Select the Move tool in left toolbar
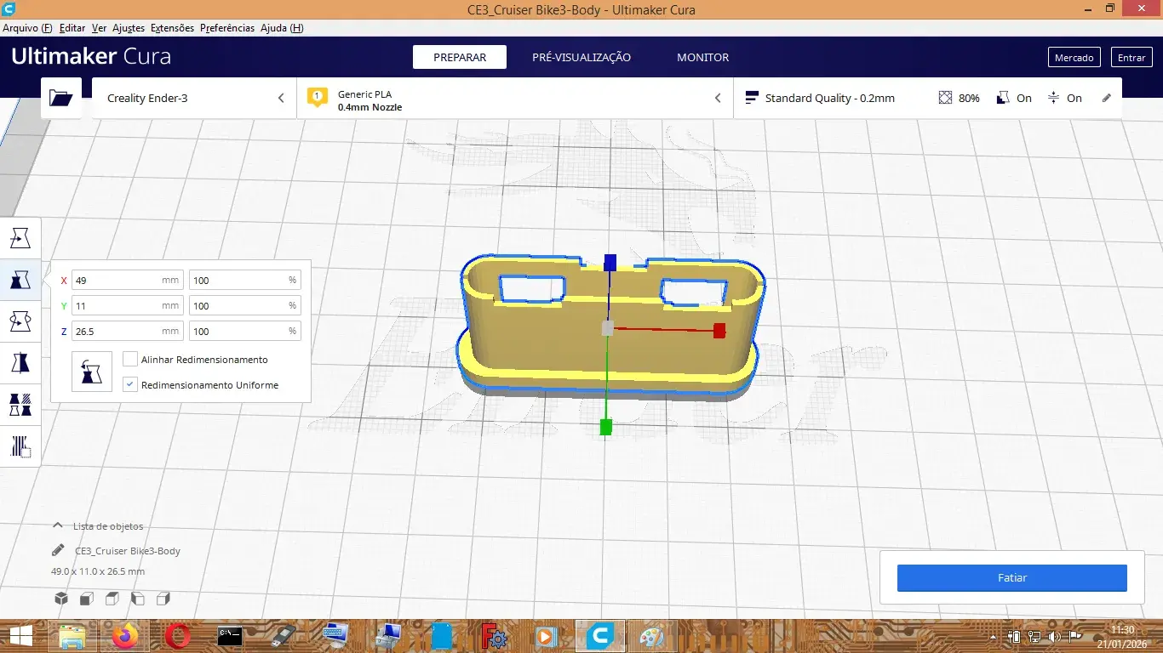 pos(20,237)
